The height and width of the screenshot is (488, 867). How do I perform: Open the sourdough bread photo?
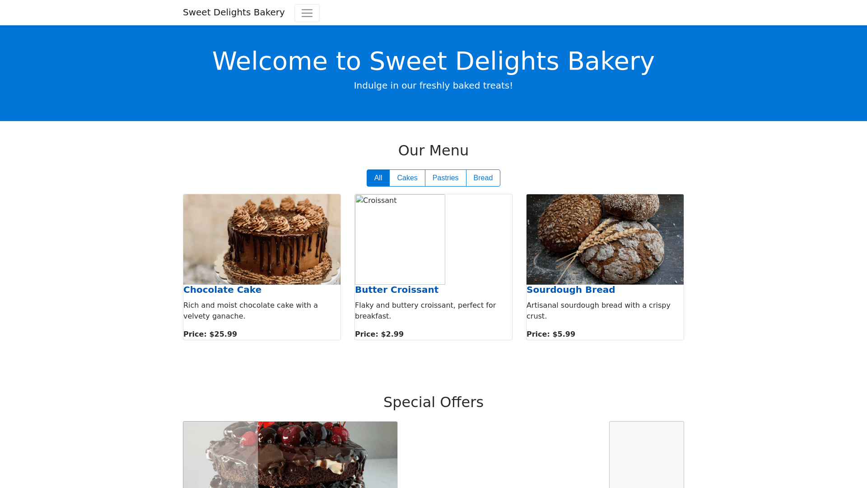tap(605, 239)
